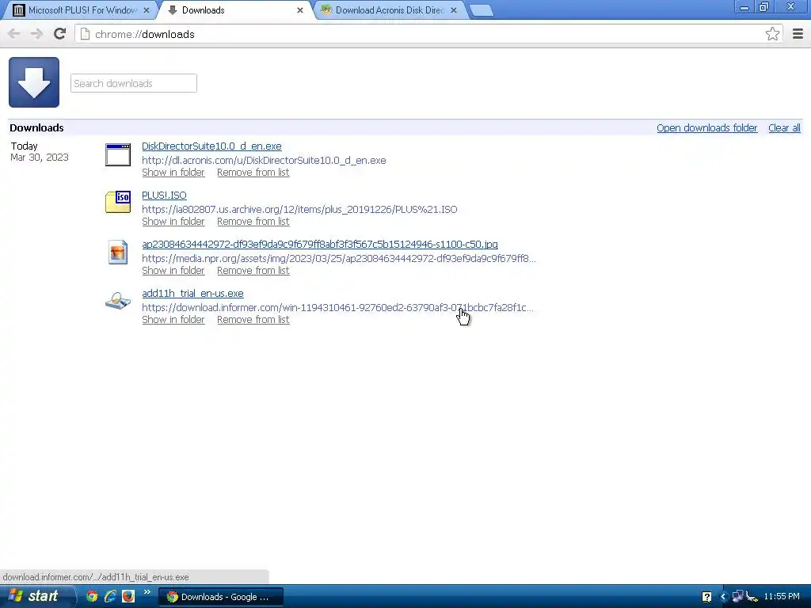
Task: Click the PLUS!.ISO file icon
Action: pyautogui.click(x=118, y=202)
